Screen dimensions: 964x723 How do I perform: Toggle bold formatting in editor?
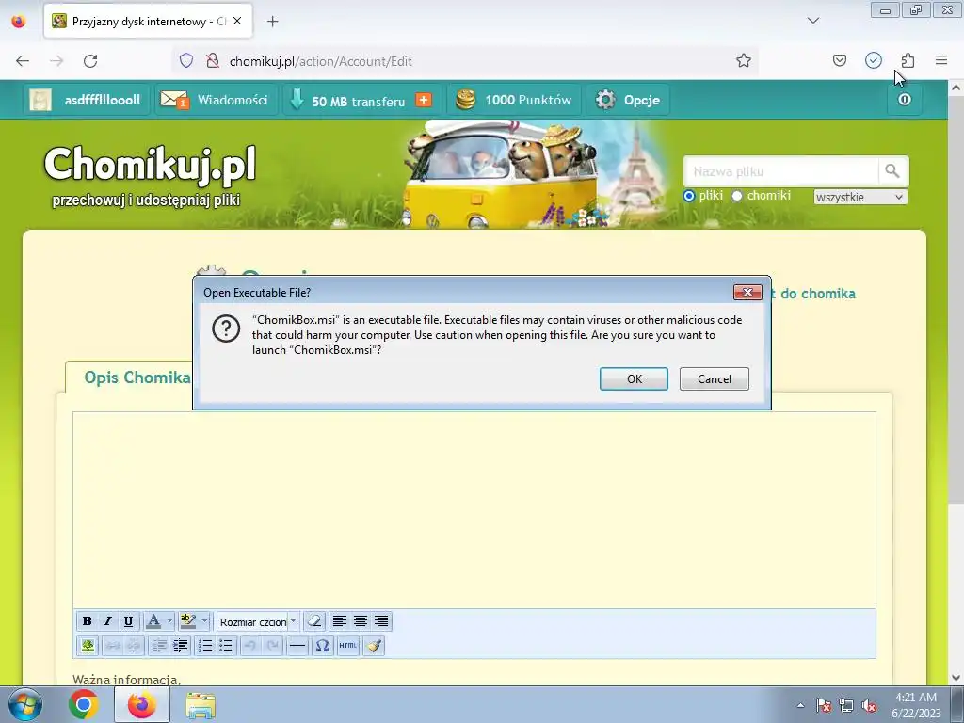tap(88, 621)
